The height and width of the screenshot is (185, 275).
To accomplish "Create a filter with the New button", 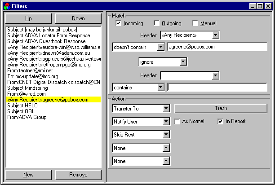I will (28, 175).
